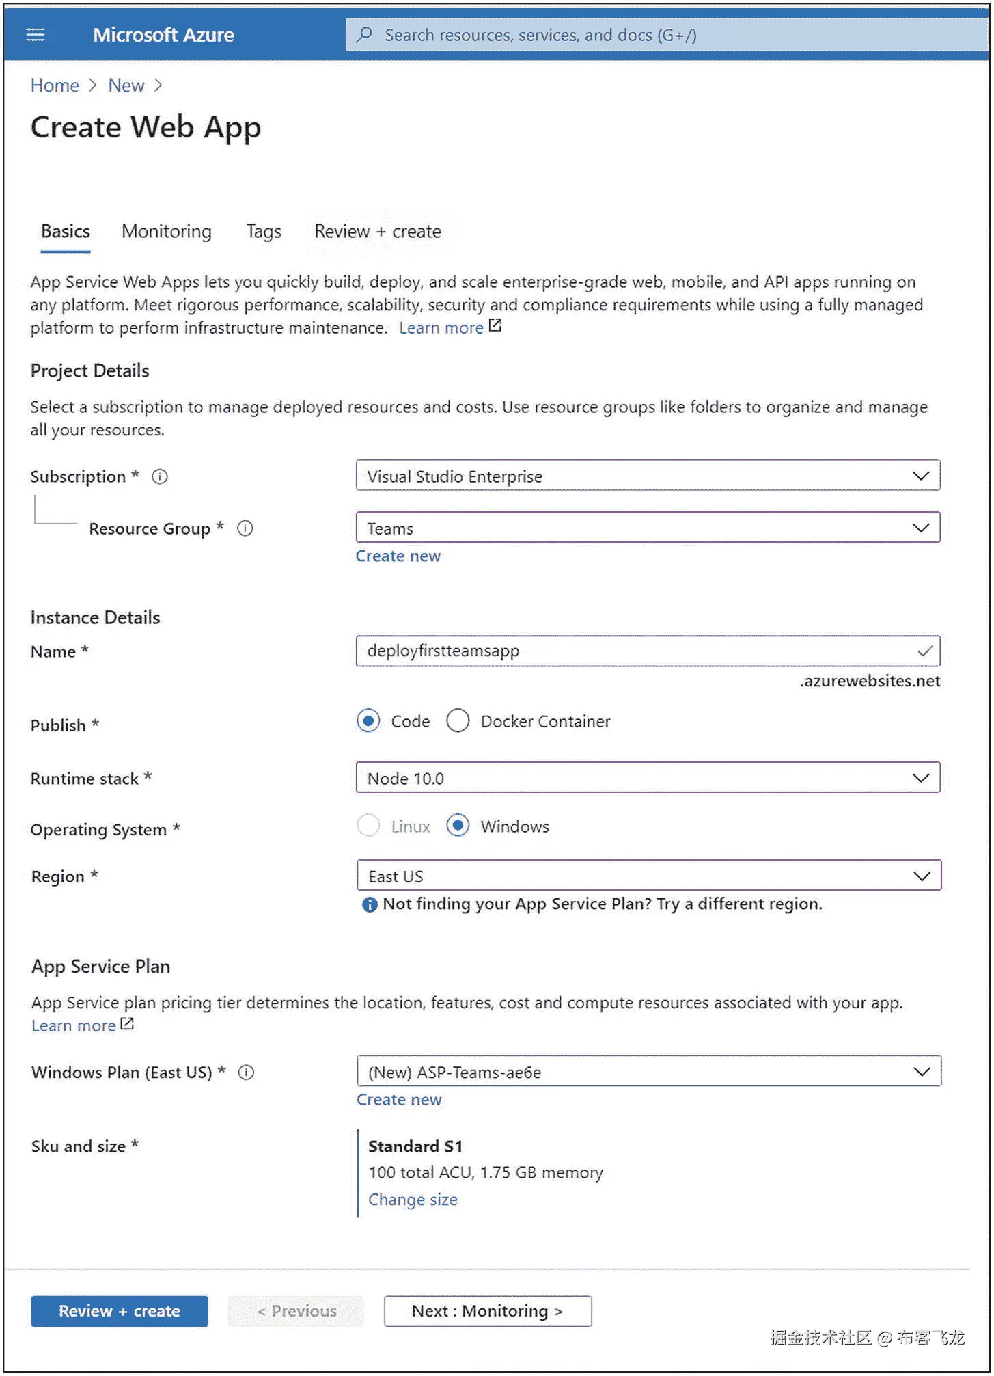The height and width of the screenshot is (1376, 994).
Task: Click the search magnifier icon
Action: pyautogui.click(x=365, y=35)
